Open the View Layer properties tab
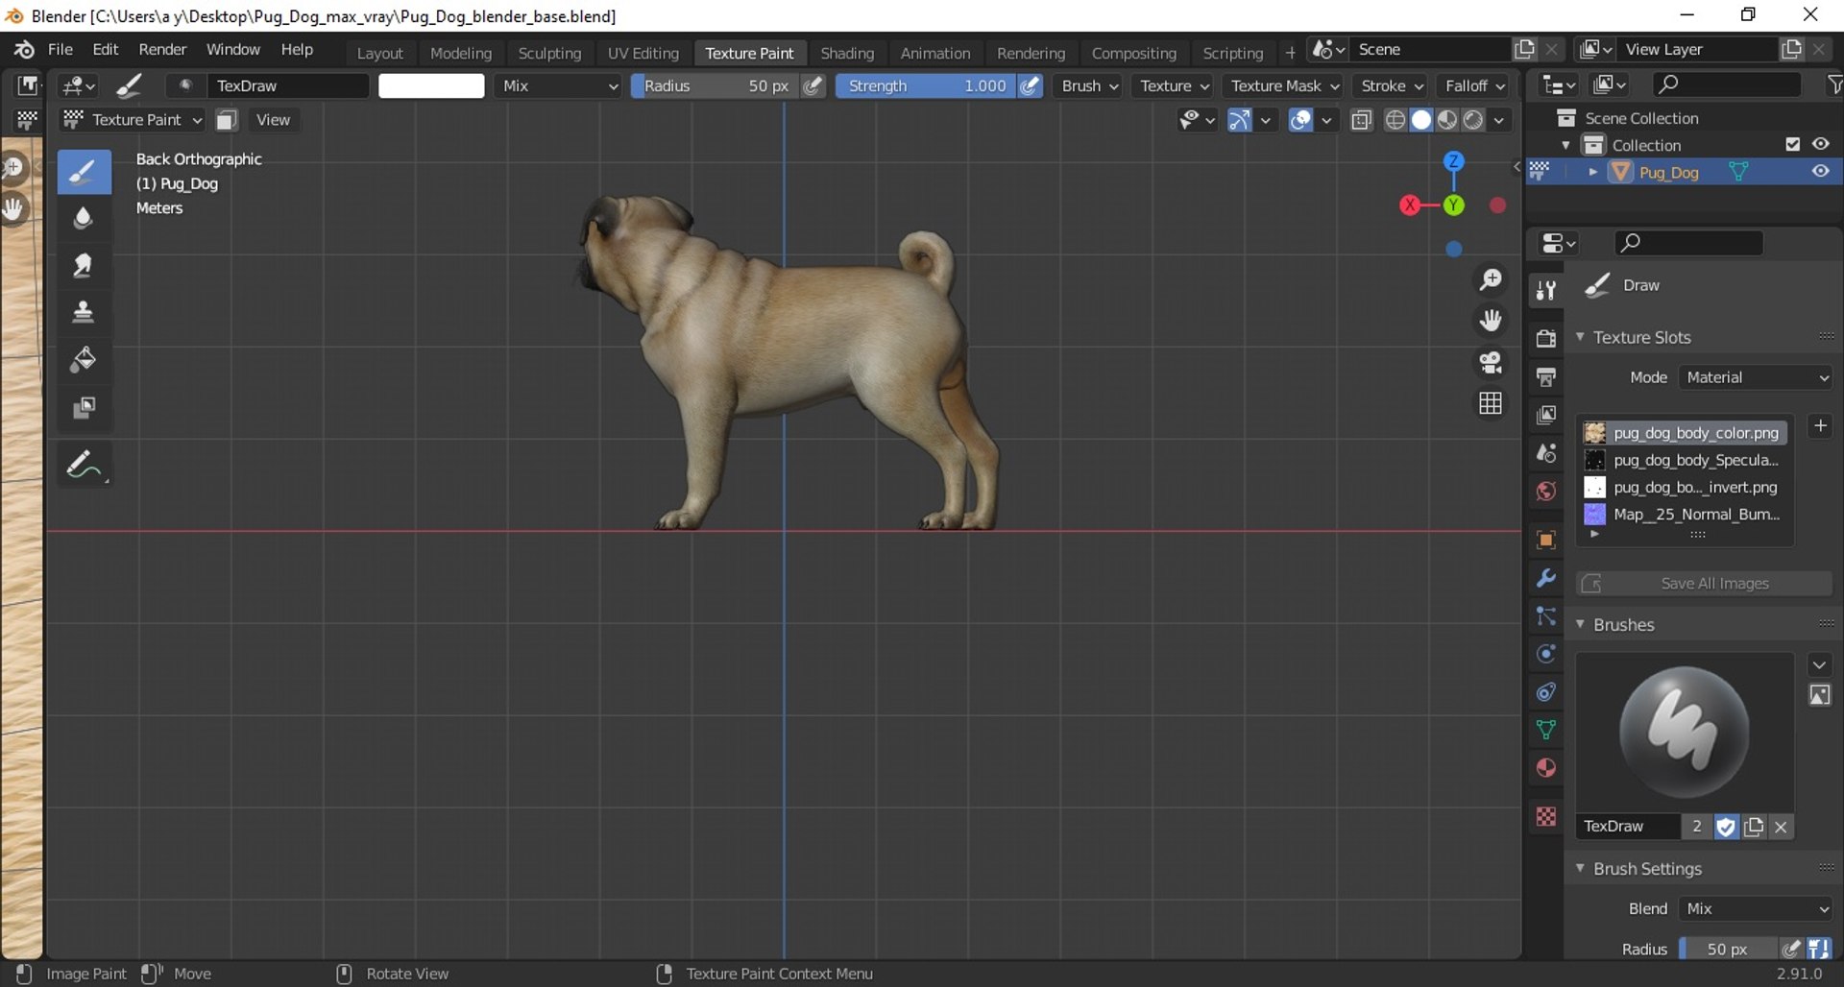Image resolution: width=1844 pixels, height=987 pixels. point(1545,415)
